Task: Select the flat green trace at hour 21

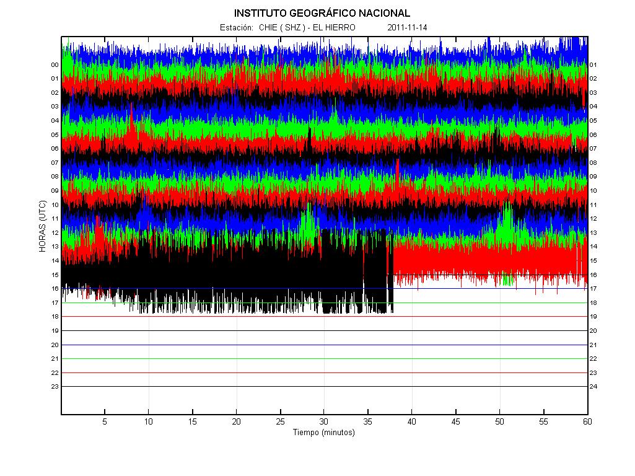Action: 322,358
